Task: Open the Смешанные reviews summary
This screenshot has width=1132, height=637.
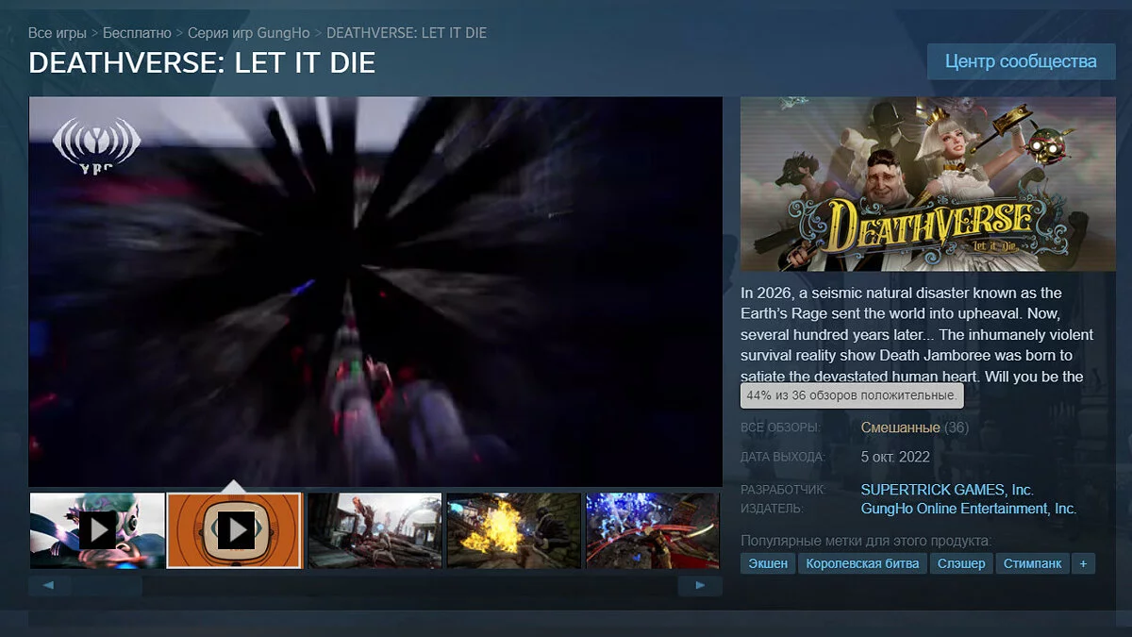Action: point(900,427)
